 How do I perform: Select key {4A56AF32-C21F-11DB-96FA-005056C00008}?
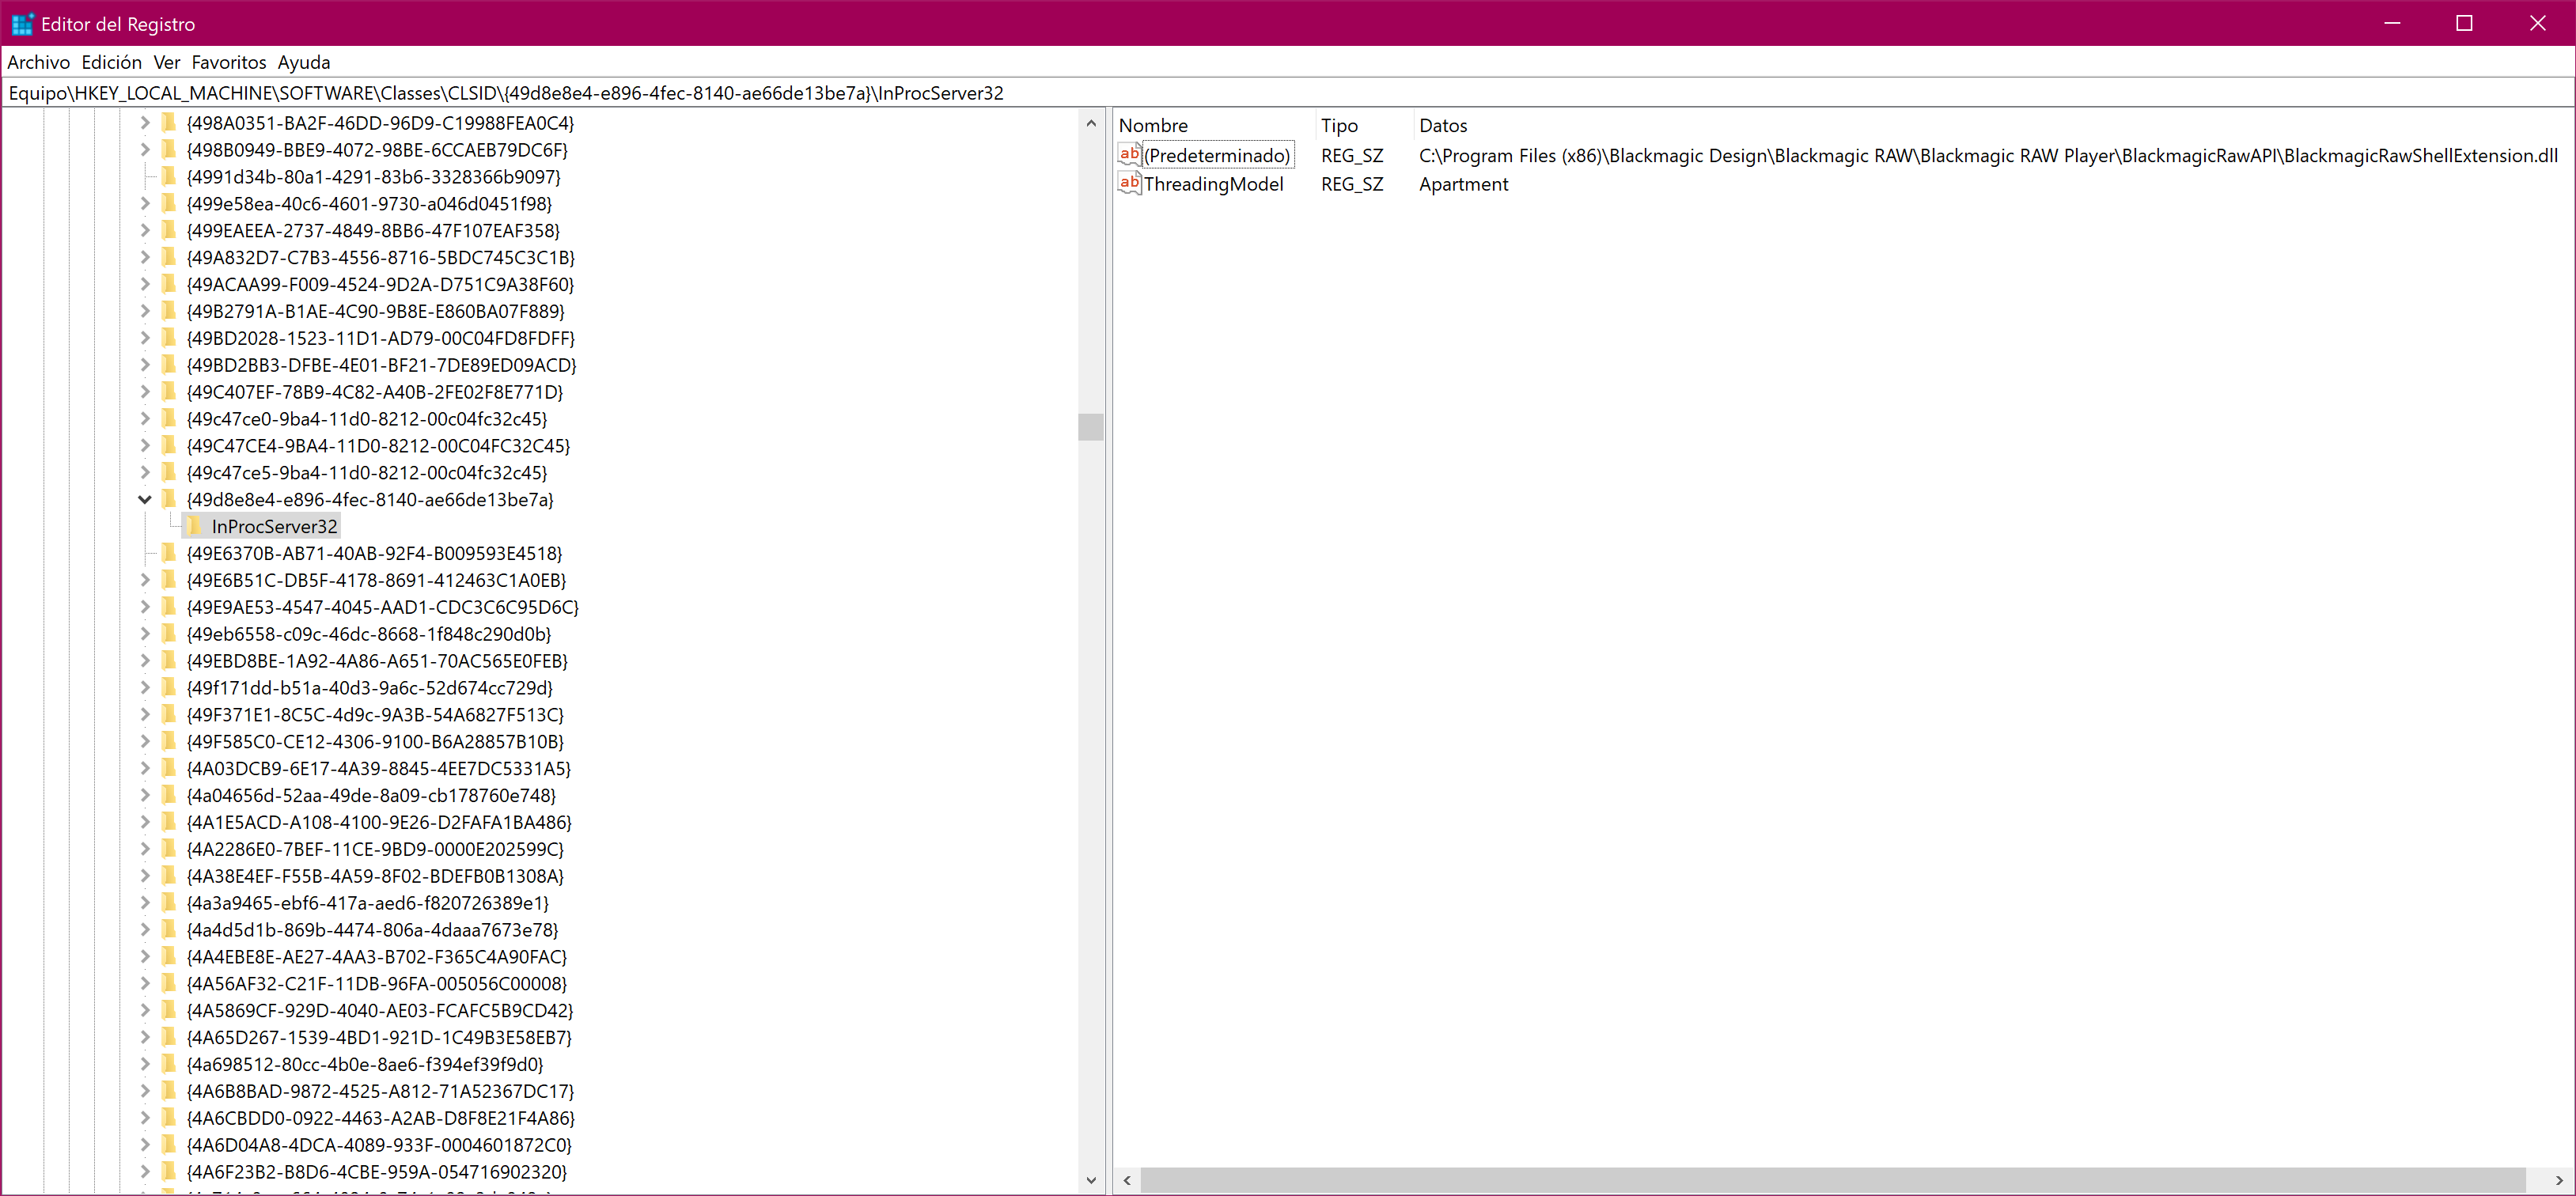point(376,984)
